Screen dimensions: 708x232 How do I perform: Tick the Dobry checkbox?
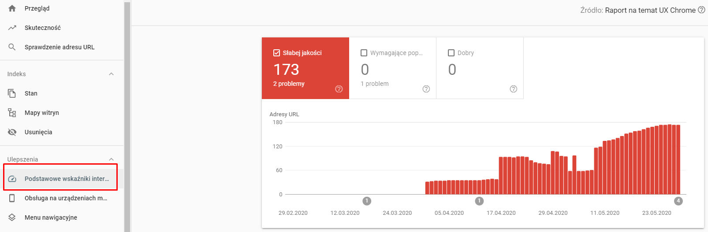point(451,53)
